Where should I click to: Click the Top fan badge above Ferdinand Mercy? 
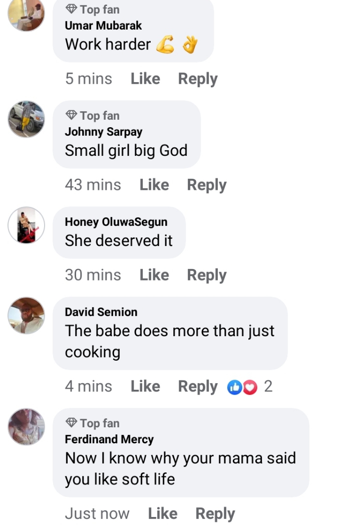click(93, 423)
